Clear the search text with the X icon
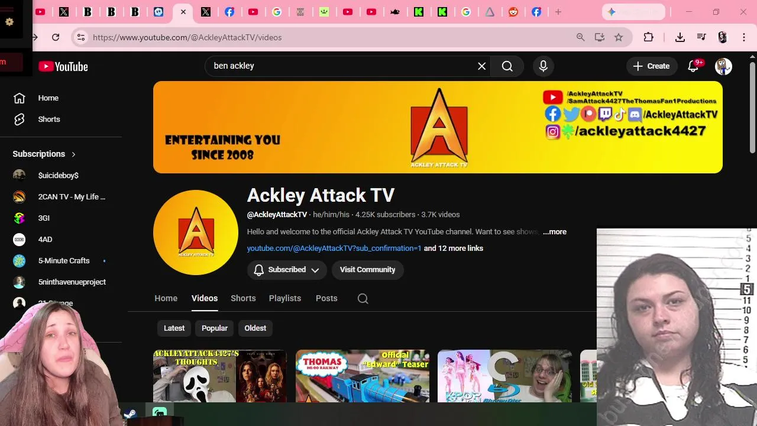 (482, 66)
